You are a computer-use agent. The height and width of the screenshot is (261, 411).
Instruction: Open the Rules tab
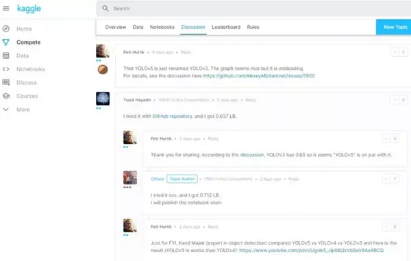(253, 27)
